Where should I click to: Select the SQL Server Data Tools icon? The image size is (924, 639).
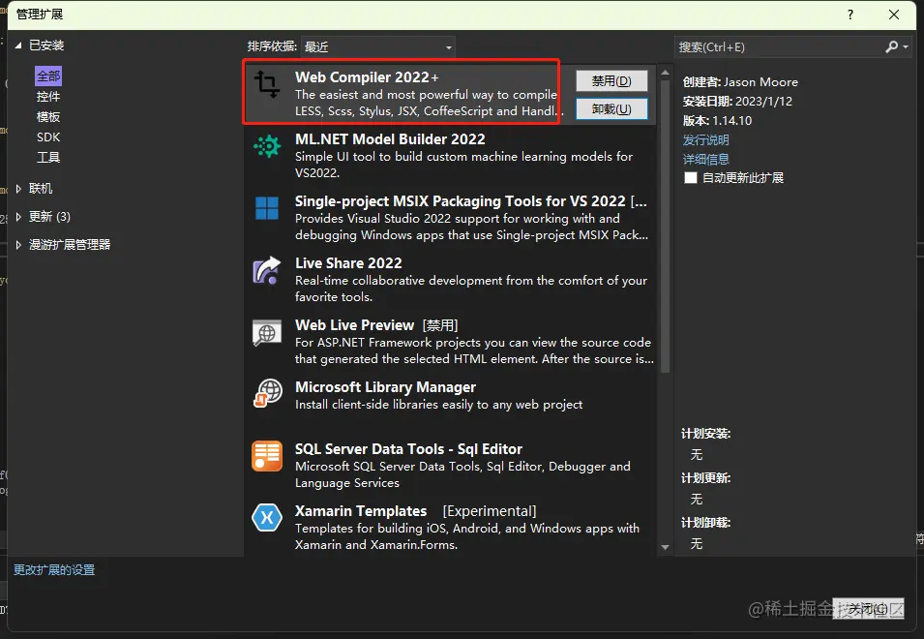point(266,456)
